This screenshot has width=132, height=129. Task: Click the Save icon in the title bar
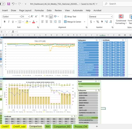click(8, 4)
